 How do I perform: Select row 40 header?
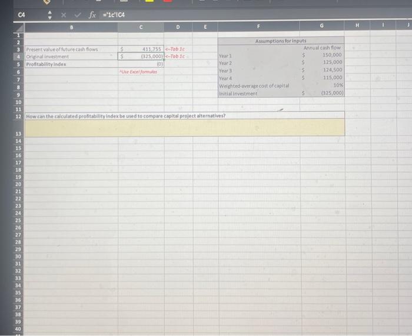(x=18, y=329)
